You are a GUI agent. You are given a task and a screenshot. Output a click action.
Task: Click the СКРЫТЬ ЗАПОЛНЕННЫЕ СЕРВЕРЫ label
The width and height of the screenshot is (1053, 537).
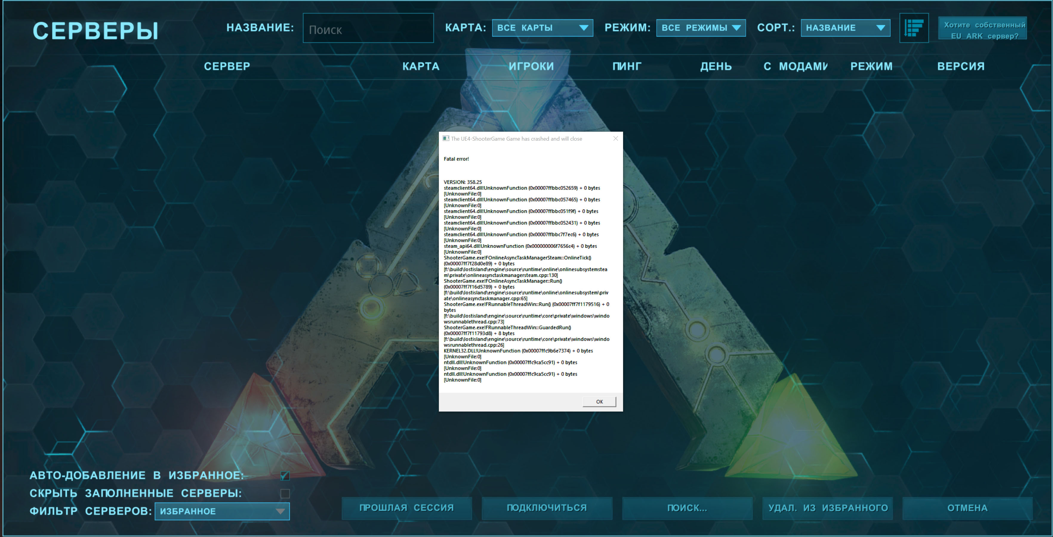pos(136,493)
